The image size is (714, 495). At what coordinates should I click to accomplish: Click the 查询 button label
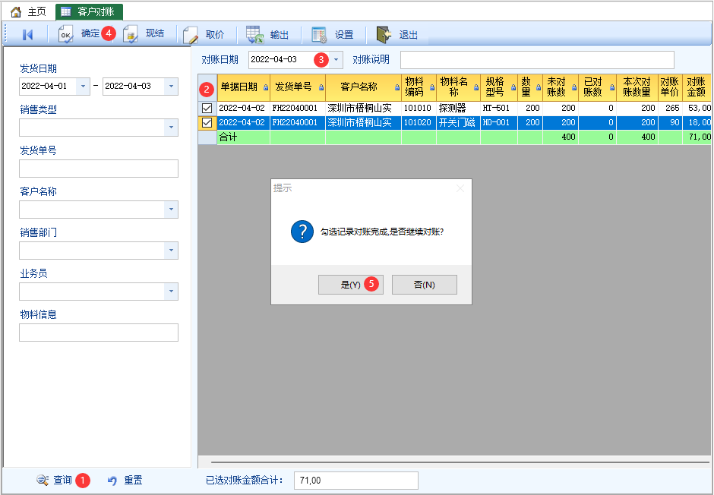coord(63,480)
